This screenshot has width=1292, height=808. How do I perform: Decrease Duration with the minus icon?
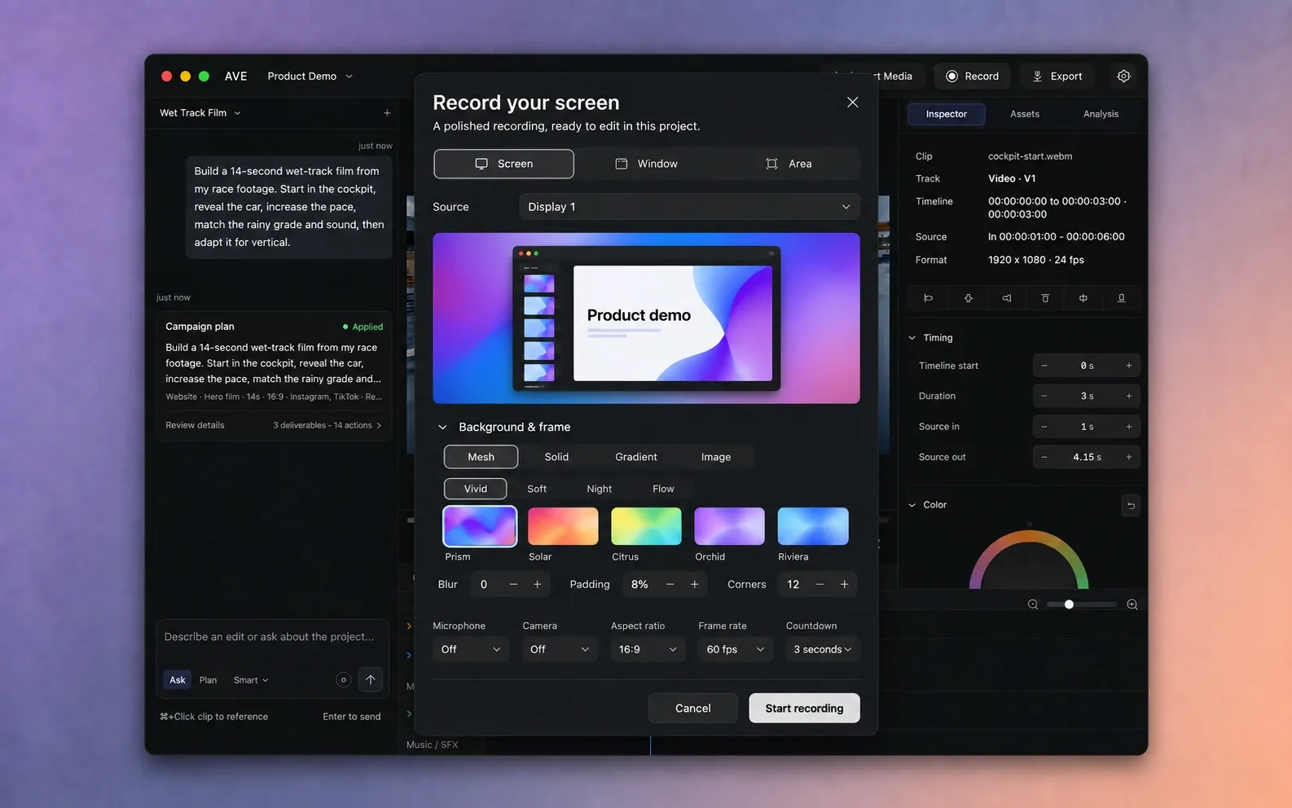[1044, 396]
